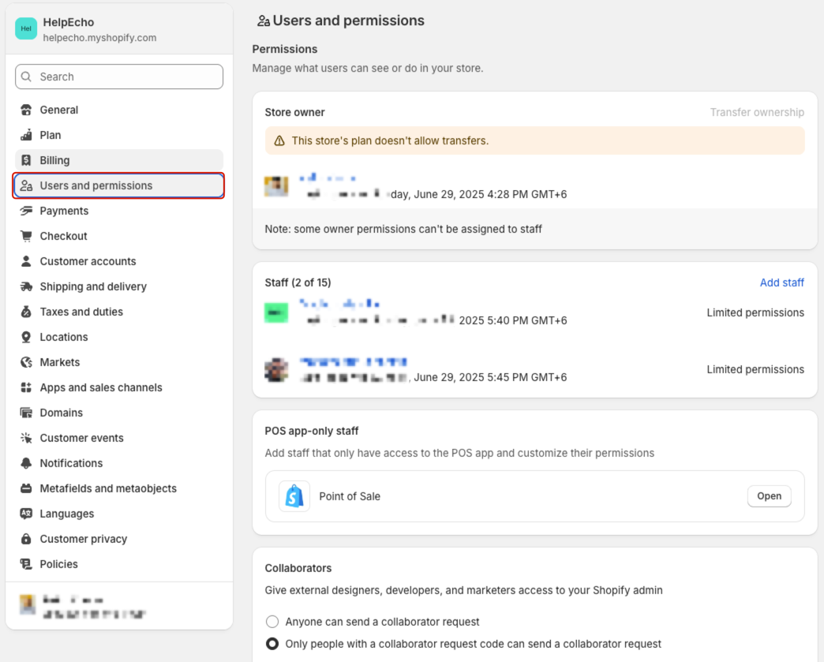Click the Add staff link

coord(781,282)
